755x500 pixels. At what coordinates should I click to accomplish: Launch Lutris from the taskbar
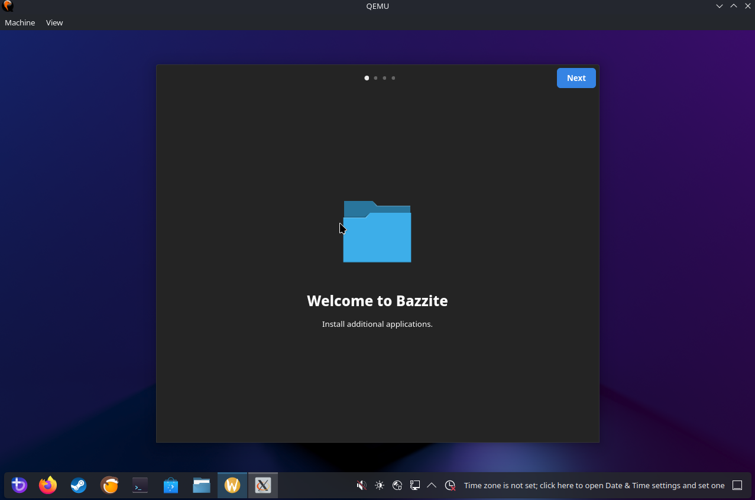pos(109,485)
